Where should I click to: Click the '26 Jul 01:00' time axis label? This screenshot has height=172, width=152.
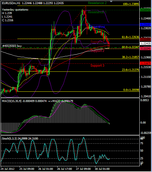46,169
